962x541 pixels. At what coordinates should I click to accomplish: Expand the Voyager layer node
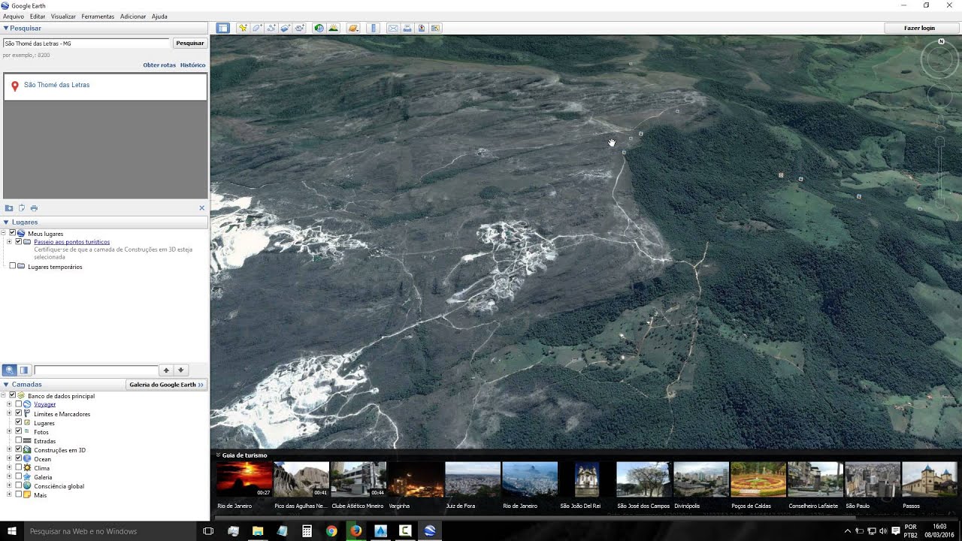click(x=10, y=404)
